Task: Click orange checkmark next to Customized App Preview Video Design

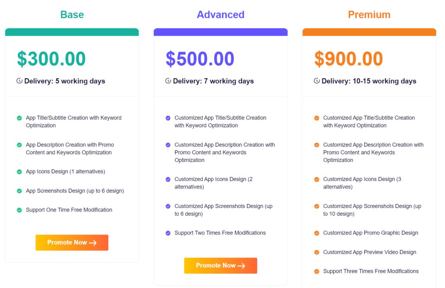Action: 317,252
